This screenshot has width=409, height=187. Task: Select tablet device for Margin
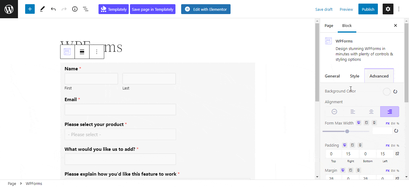click(x=351, y=170)
